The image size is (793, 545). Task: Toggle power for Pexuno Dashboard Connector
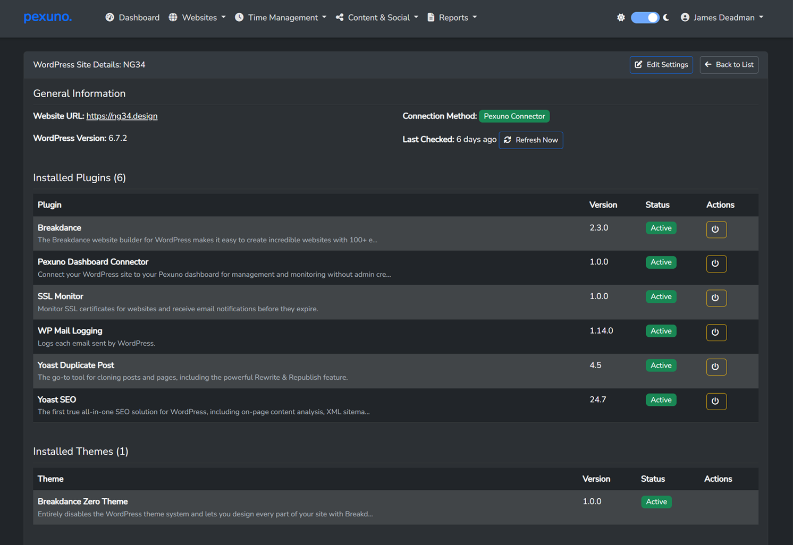pyautogui.click(x=716, y=263)
